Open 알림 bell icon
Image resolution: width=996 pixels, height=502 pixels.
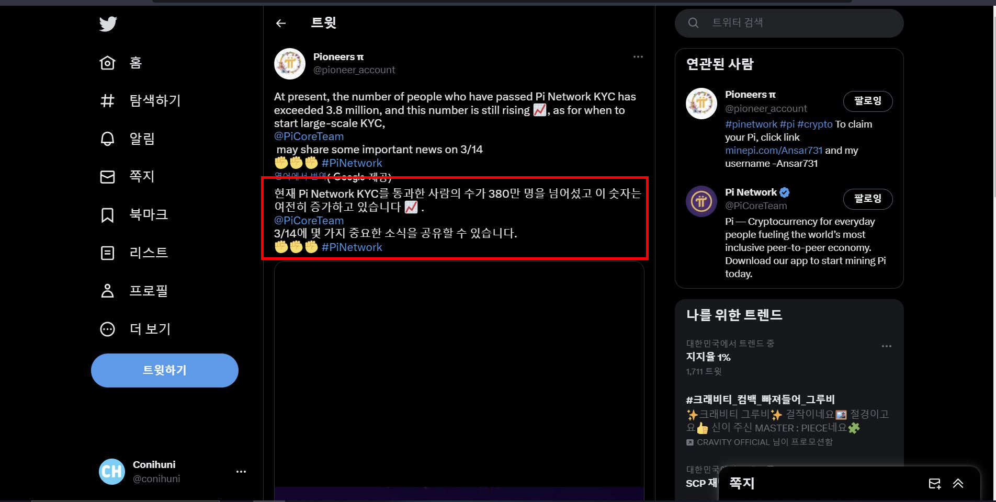click(107, 139)
